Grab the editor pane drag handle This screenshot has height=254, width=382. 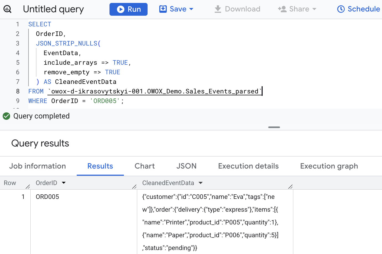[x=274, y=127]
